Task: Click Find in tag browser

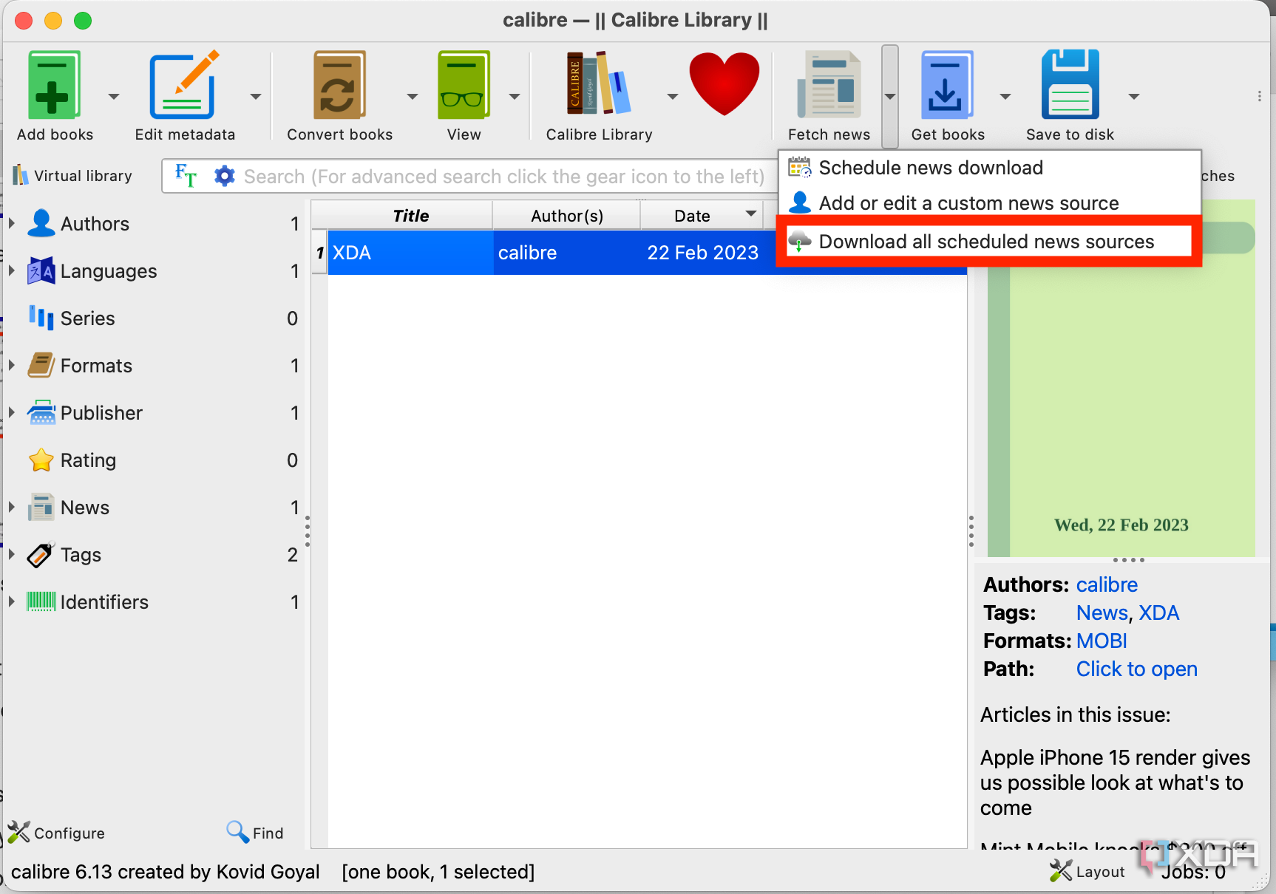Action: pos(255,833)
